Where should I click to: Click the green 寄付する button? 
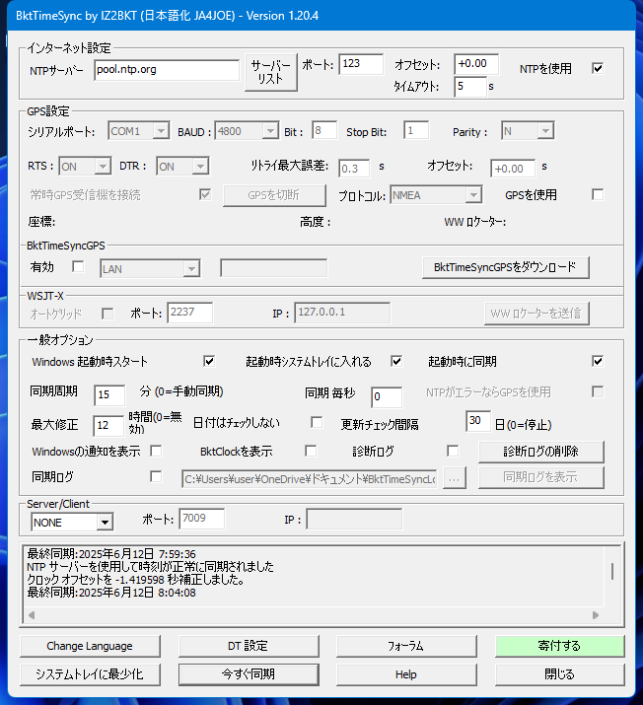pyautogui.click(x=560, y=646)
